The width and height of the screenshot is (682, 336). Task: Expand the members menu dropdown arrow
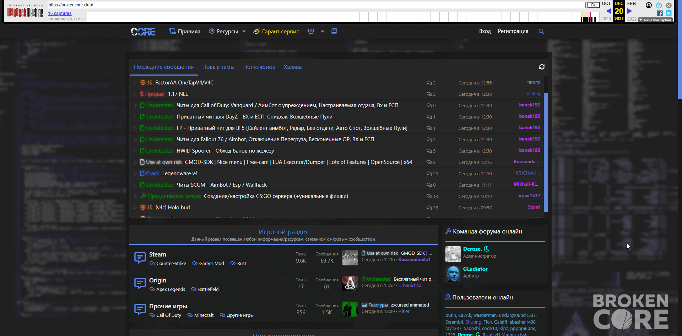pos(322,32)
